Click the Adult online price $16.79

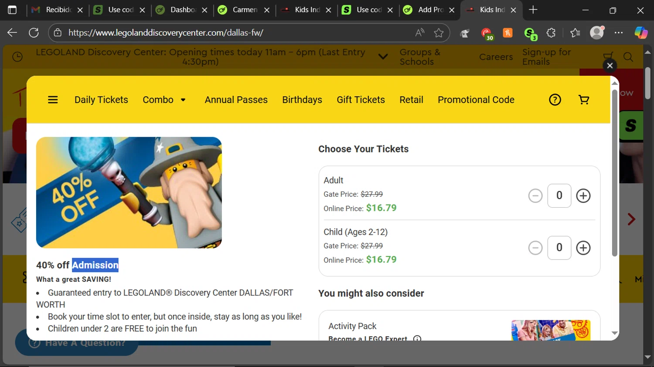click(x=381, y=208)
